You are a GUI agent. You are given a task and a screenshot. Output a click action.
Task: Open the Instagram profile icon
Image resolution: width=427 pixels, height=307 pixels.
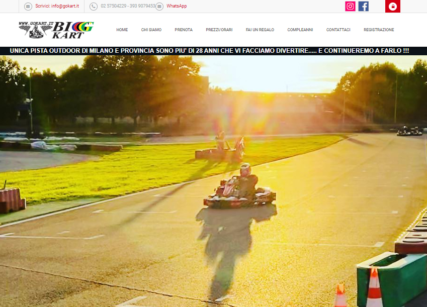tap(350, 6)
